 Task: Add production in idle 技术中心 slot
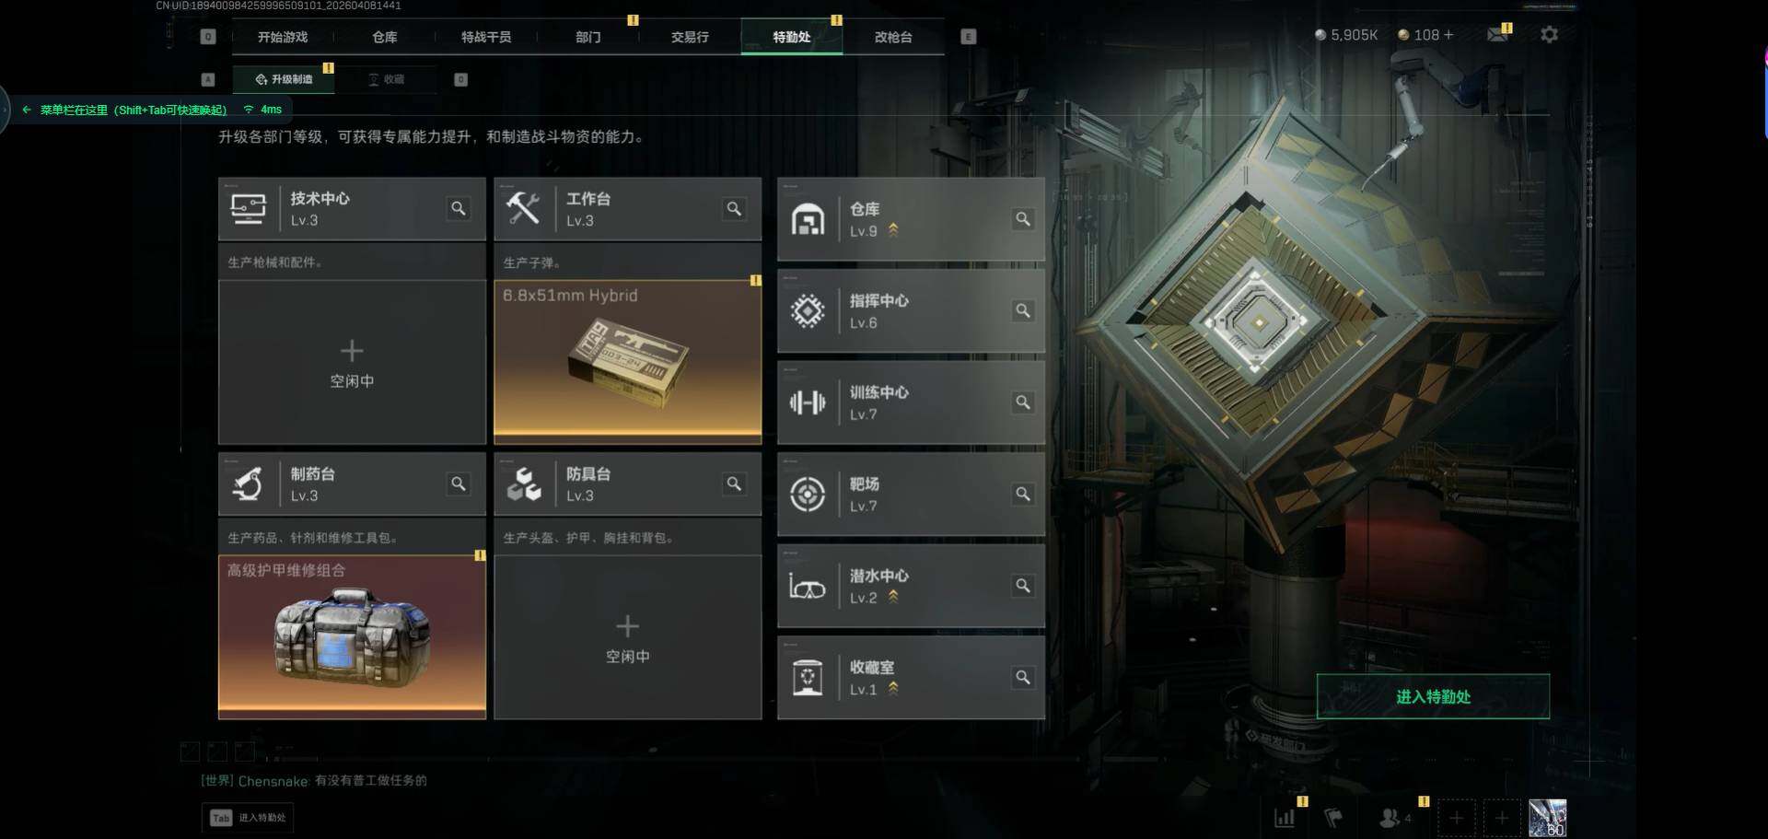(x=352, y=363)
